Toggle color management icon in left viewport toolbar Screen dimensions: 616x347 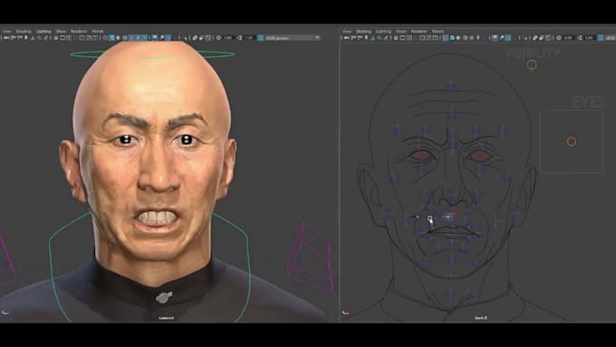click(261, 38)
